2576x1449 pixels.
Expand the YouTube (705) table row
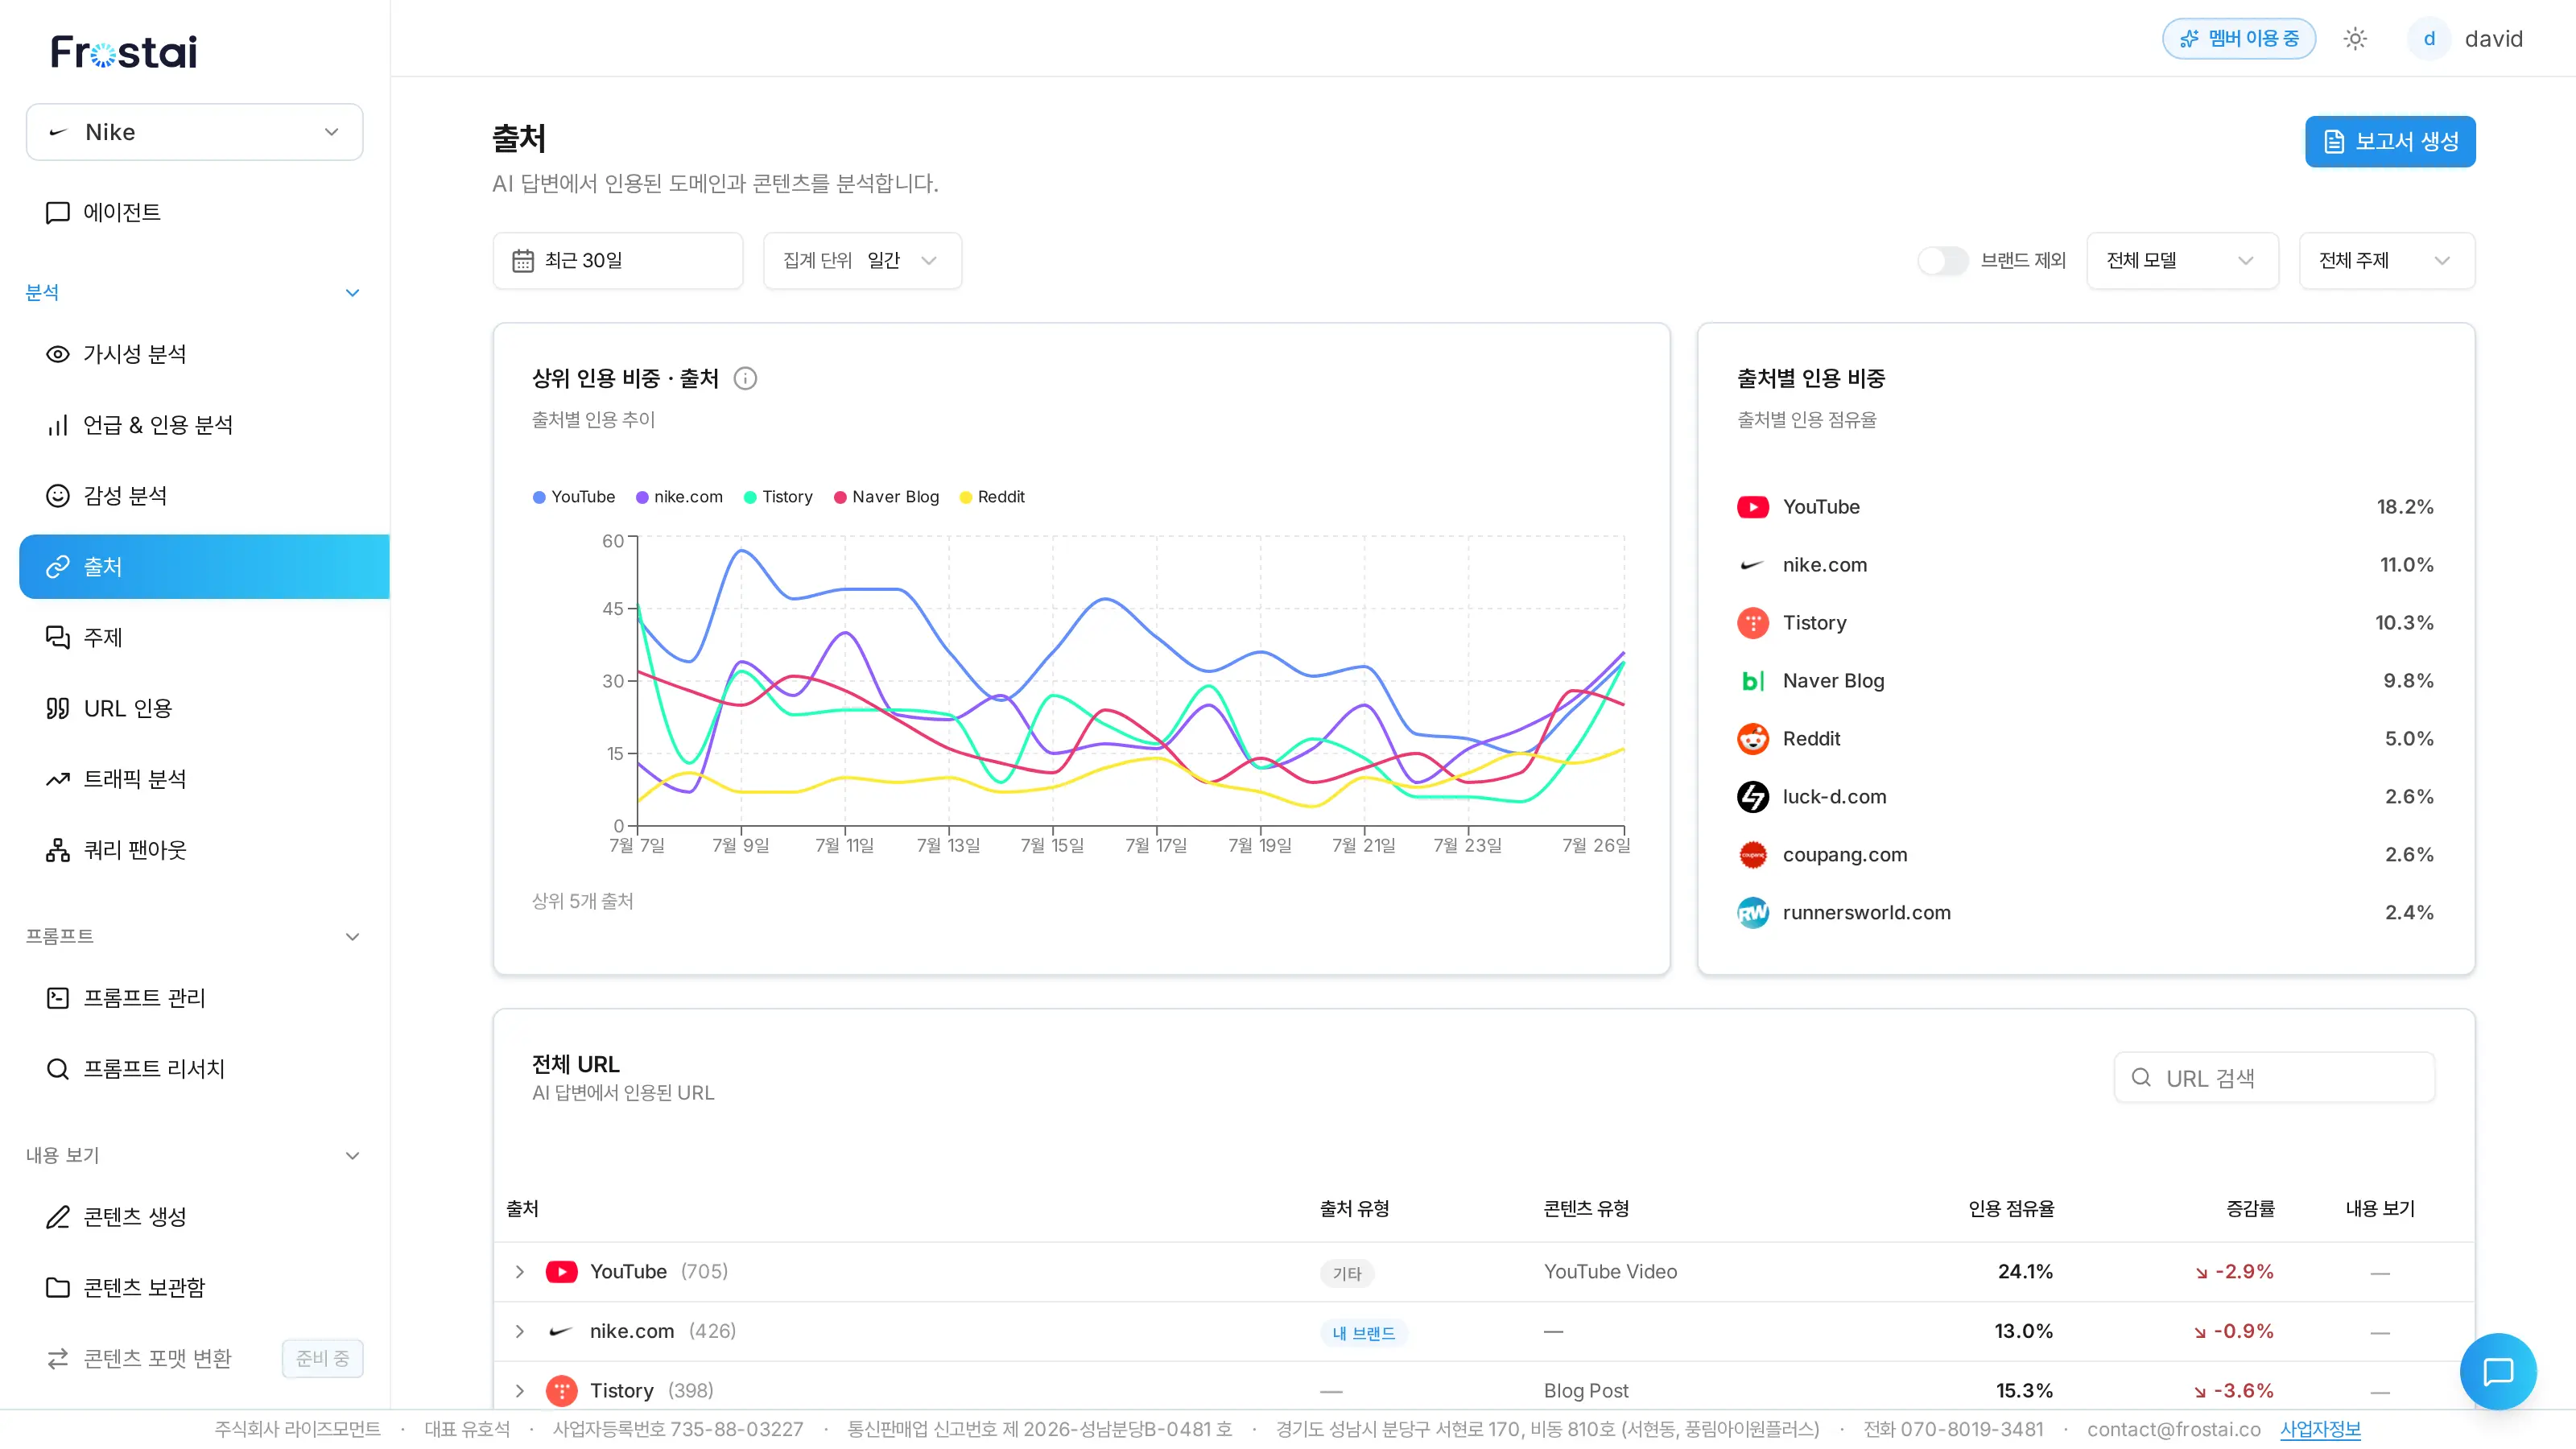520,1272
